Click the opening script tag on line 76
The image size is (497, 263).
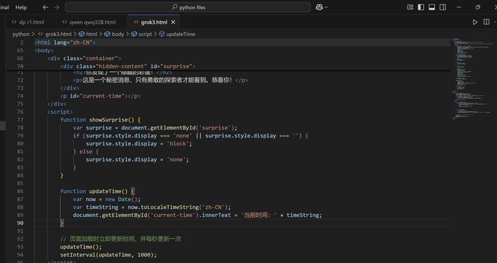click(x=60, y=112)
